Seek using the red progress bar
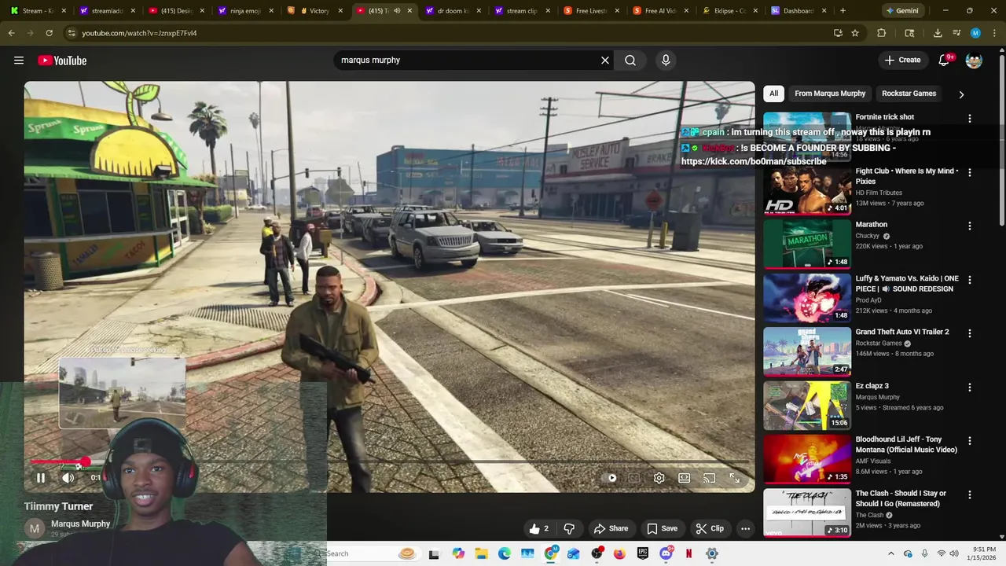This screenshot has width=1006, height=566. tap(389, 462)
